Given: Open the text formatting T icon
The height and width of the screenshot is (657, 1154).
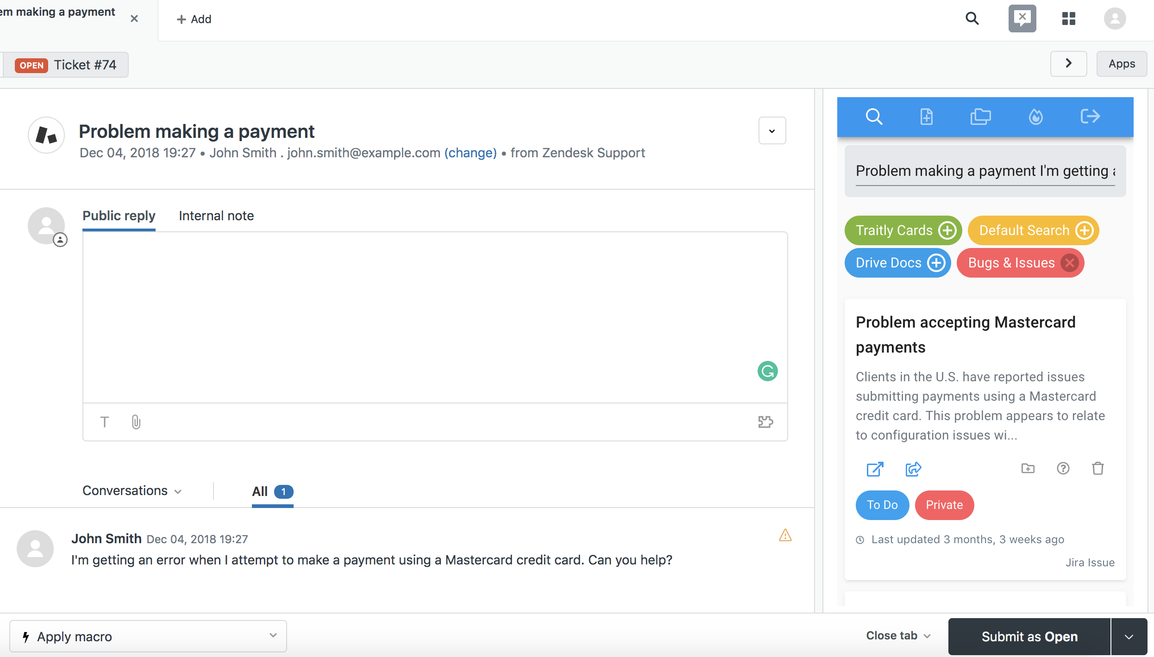Looking at the screenshot, I should 105,422.
